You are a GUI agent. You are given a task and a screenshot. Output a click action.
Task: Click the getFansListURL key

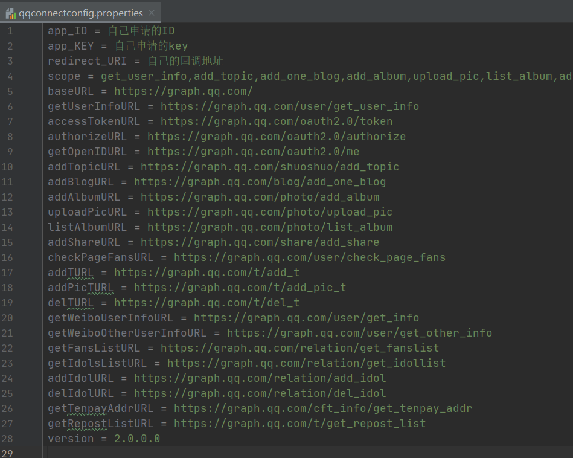point(94,348)
